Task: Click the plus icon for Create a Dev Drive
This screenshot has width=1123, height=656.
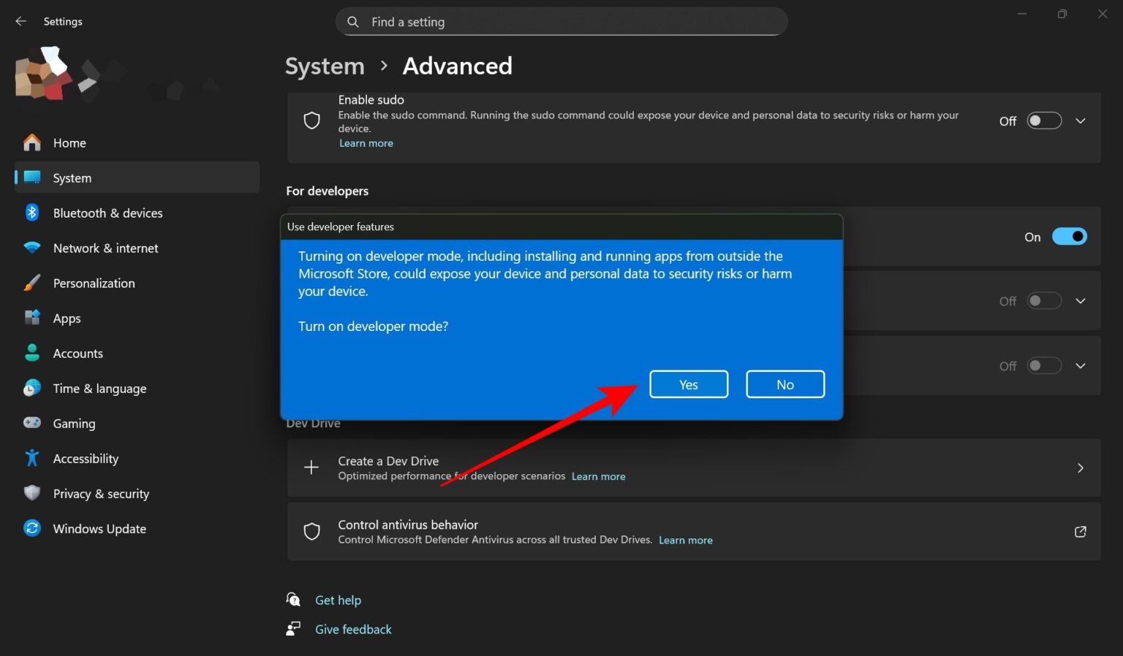Action: point(311,468)
